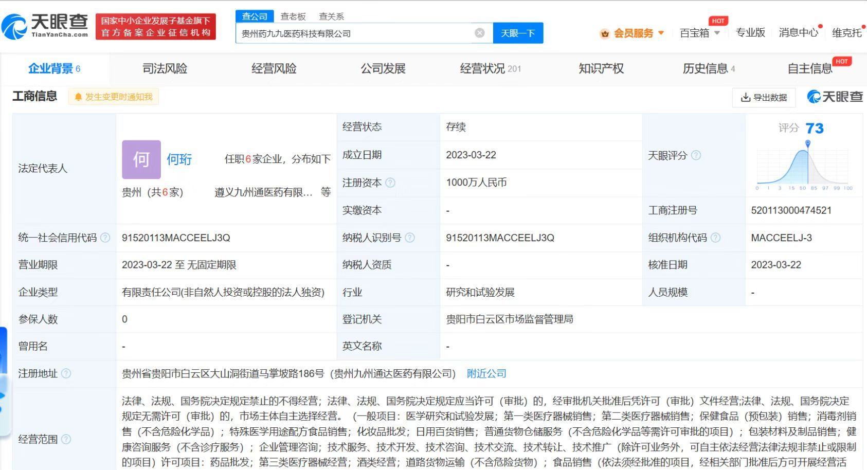Open the 天眼评分 help question mark
867x470 pixels.
696,155
